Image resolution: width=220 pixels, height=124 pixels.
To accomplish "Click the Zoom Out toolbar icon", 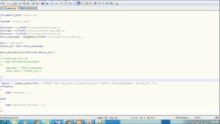I will pos(56,3).
